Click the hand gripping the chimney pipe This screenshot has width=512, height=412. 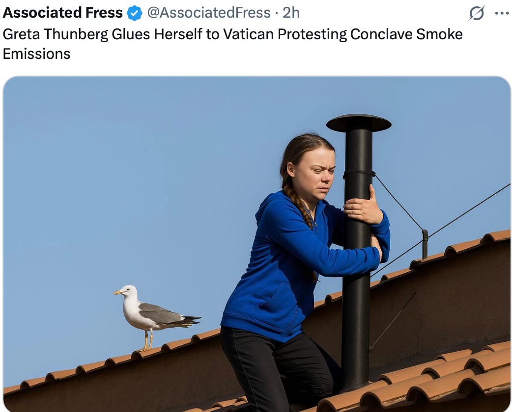(363, 206)
